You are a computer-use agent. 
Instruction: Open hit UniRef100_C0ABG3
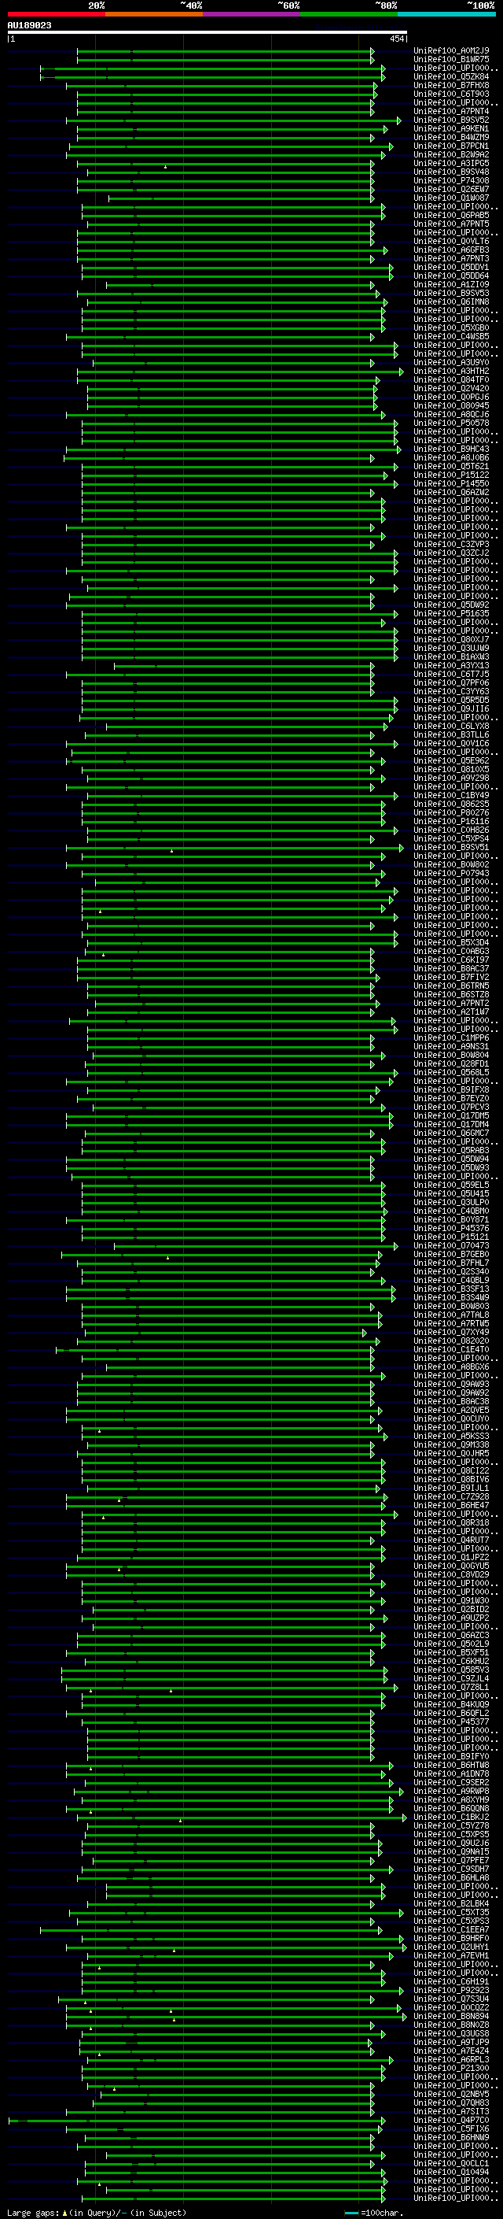pos(451,951)
